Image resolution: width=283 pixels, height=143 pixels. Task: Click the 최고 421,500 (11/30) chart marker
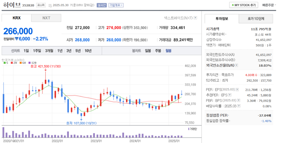click(x=46, y=66)
